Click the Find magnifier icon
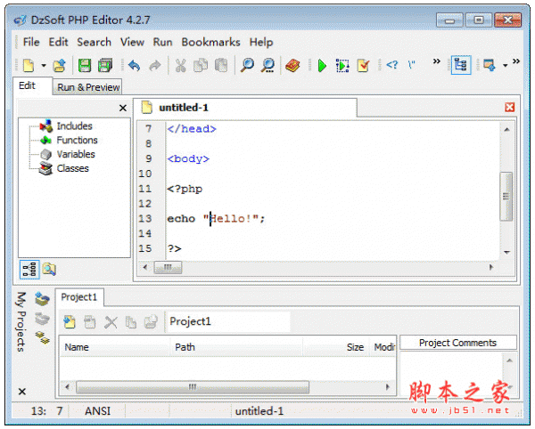This screenshot has height=429, width=535. 247,65
